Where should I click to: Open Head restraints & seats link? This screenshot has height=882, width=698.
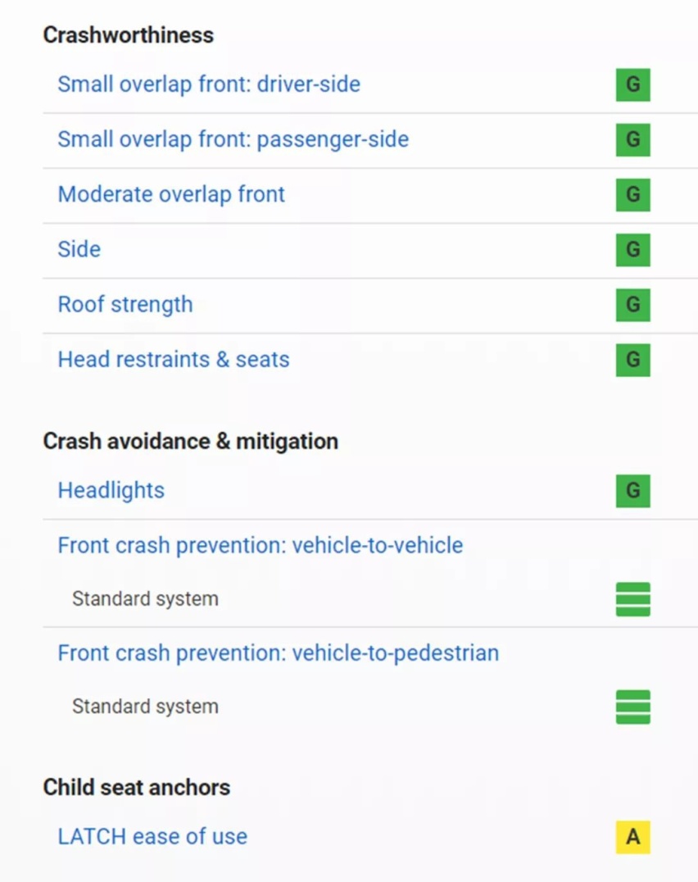tap(174, 359)
